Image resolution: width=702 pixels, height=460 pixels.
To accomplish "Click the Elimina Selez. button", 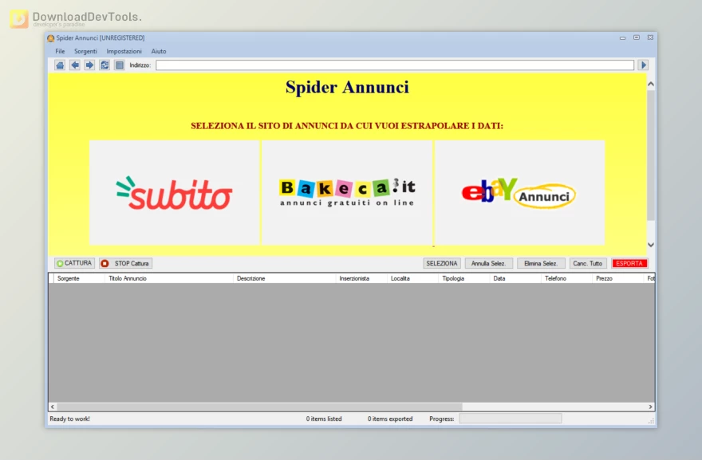I will [x=541, y=263].
